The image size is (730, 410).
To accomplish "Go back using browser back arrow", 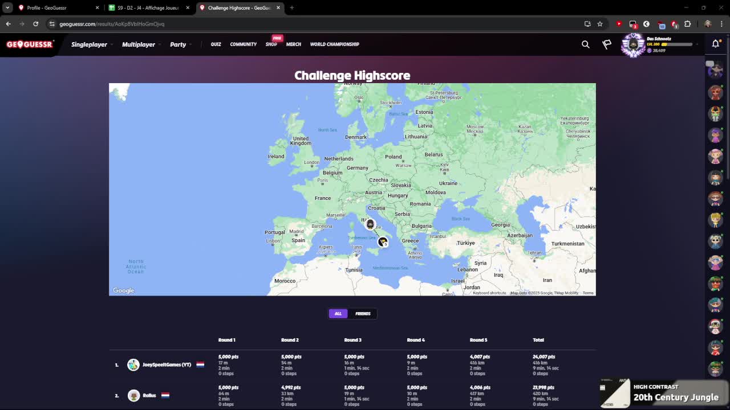I will [8, 24].
